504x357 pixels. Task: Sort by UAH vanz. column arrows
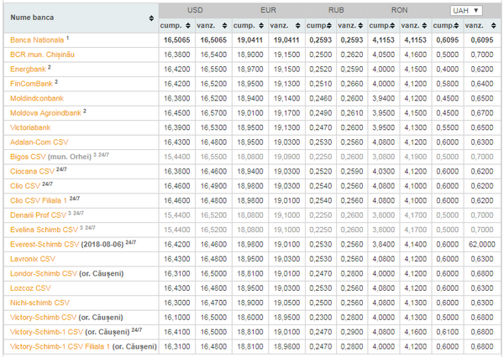click(494, 26)
